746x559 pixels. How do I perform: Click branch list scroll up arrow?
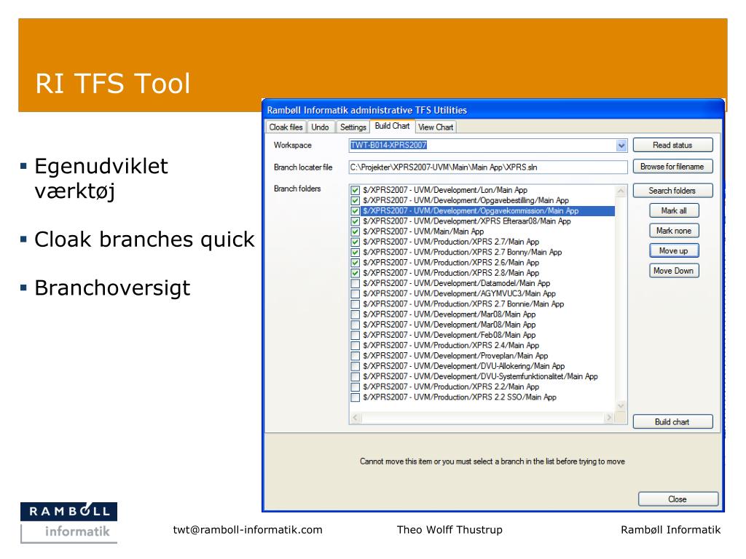[x=621, y=191]
